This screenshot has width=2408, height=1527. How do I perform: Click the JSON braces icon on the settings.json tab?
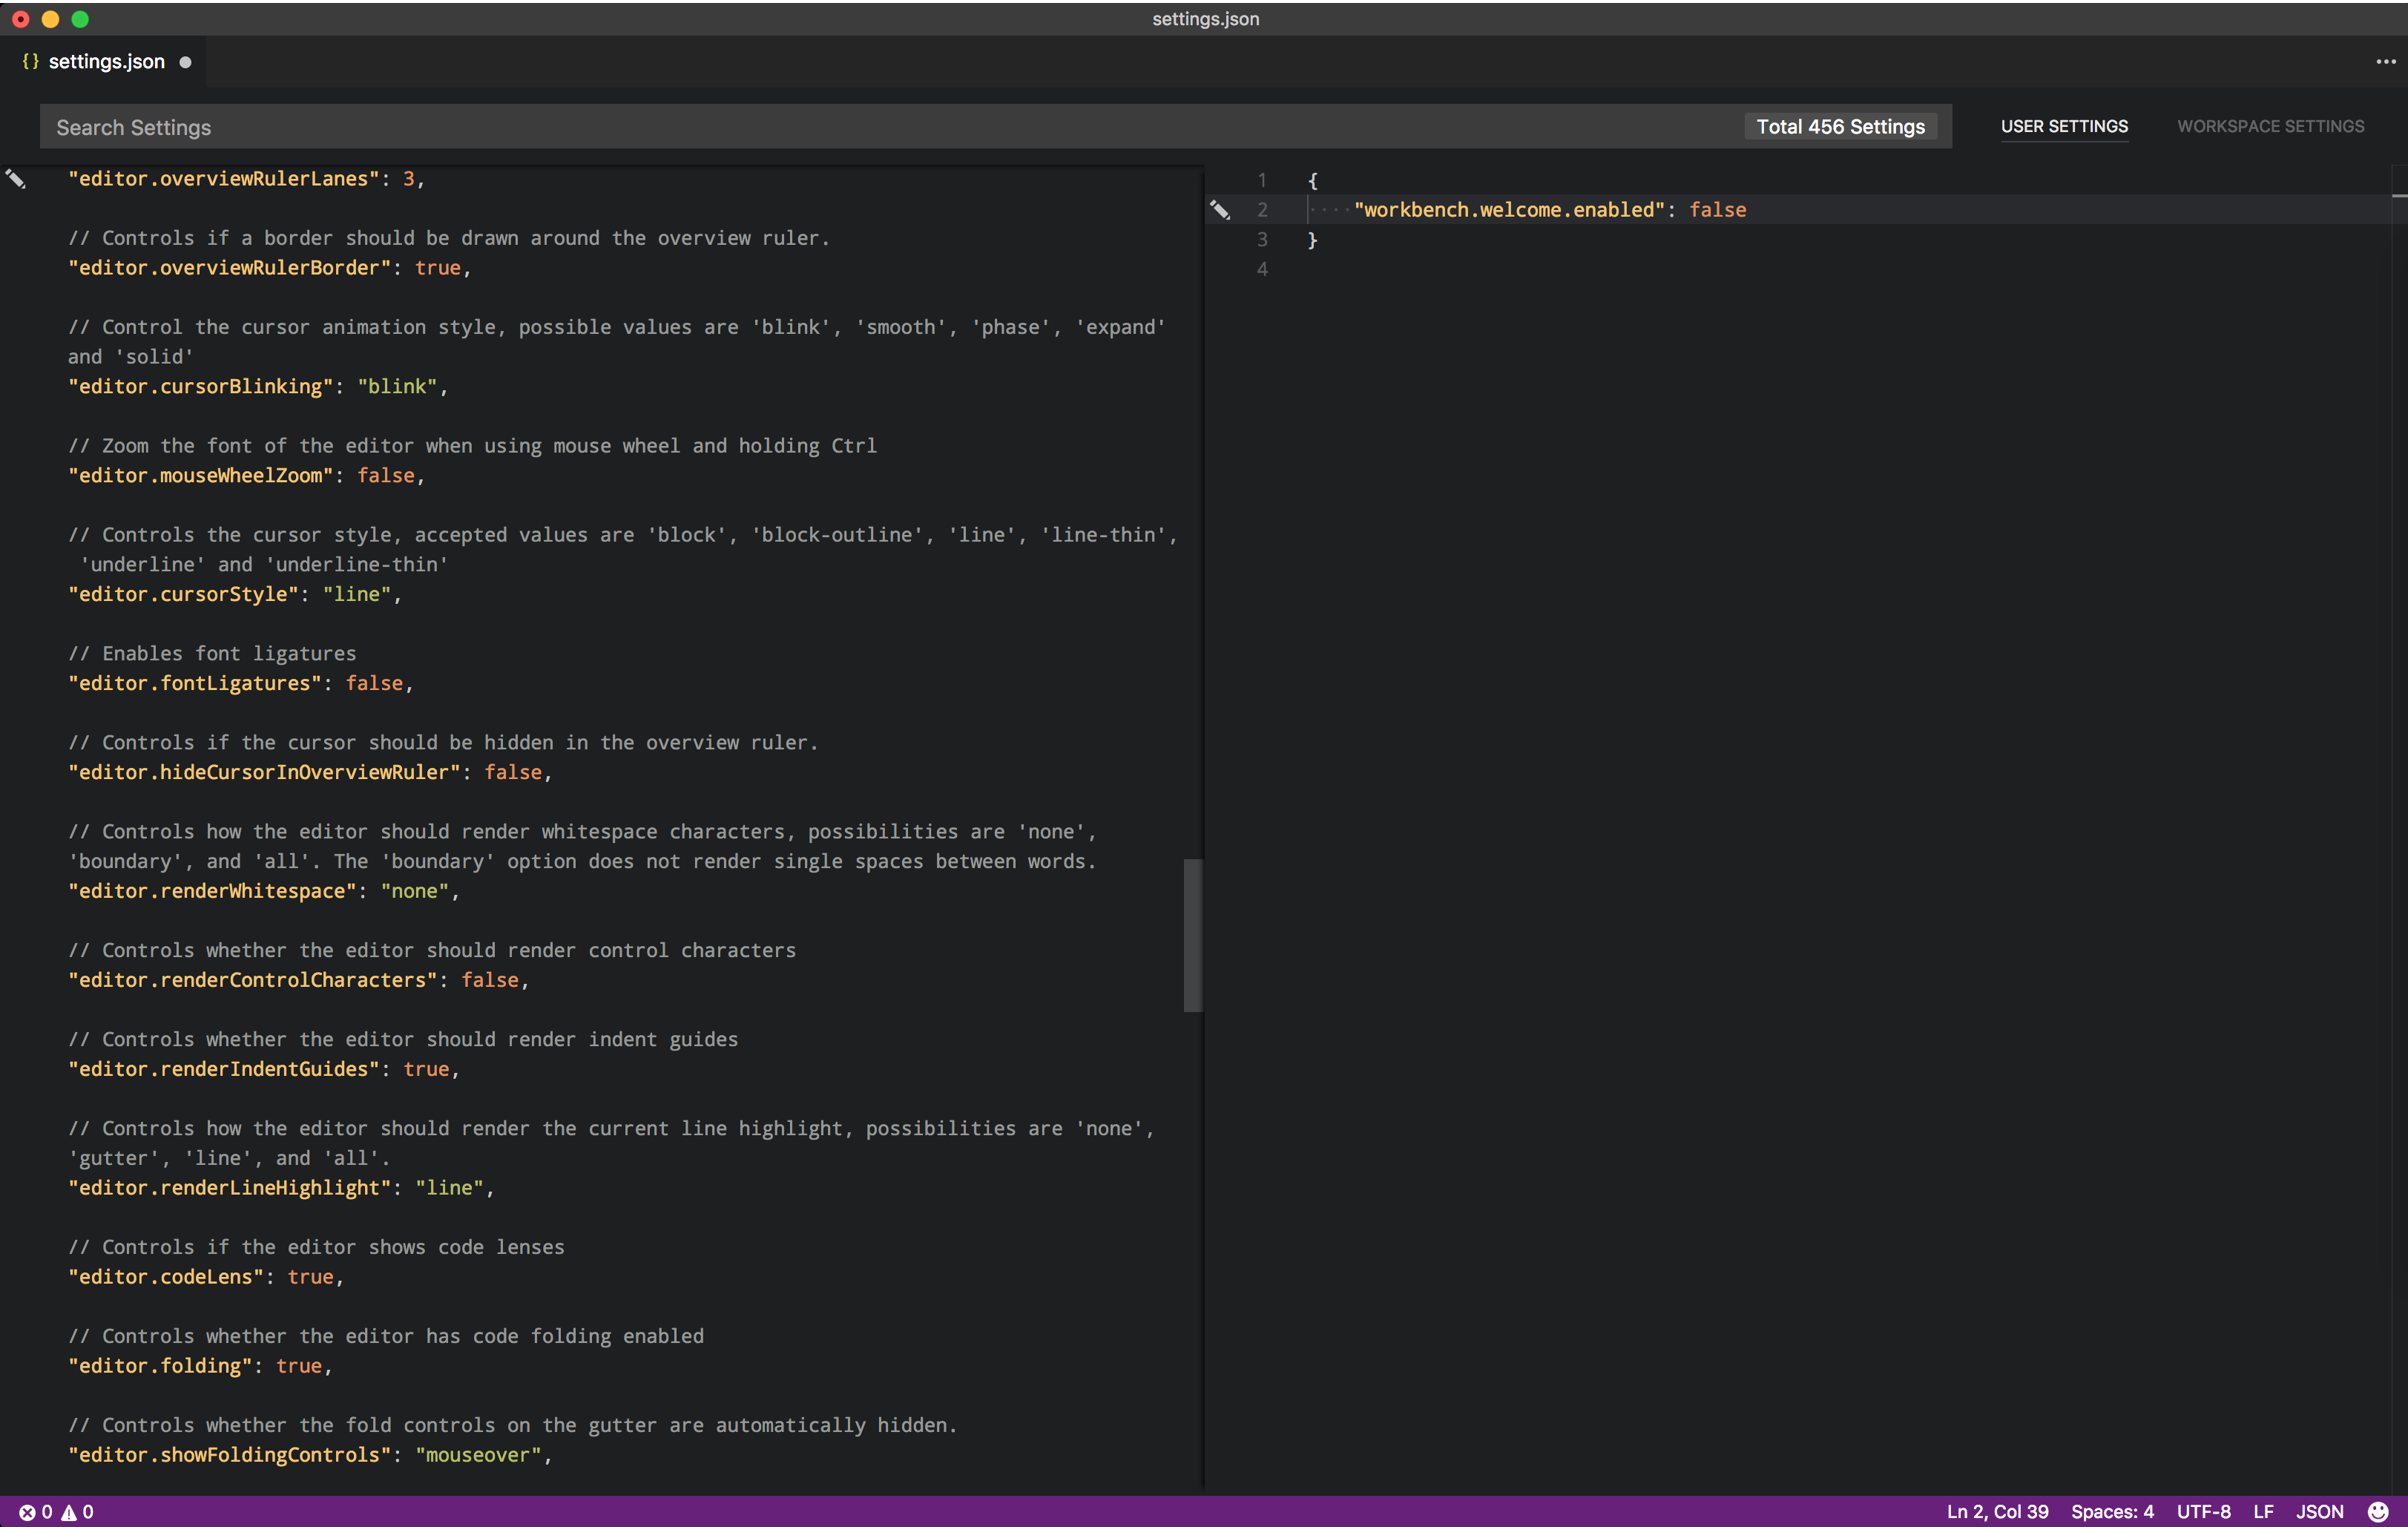pyautogui.click(x=31, y=61)
